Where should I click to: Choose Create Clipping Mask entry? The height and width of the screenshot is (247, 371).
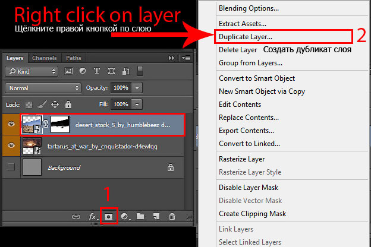tap(253, 214)
